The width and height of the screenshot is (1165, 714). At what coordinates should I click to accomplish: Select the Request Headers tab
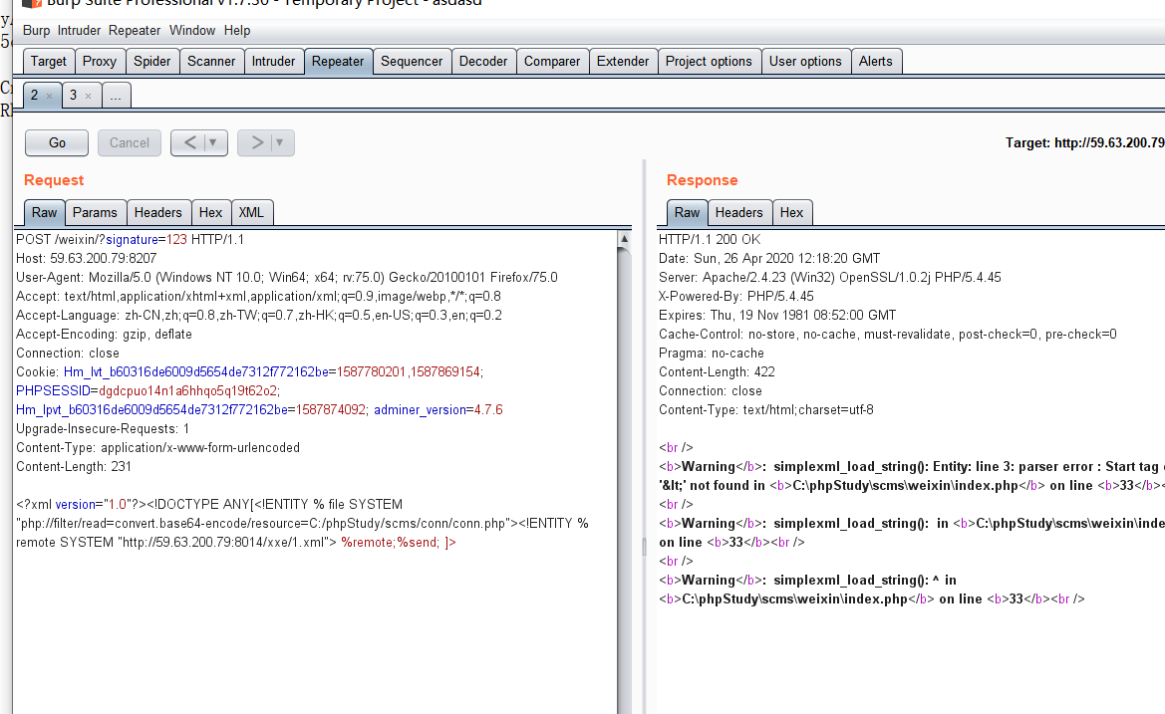tap(158, 212)
